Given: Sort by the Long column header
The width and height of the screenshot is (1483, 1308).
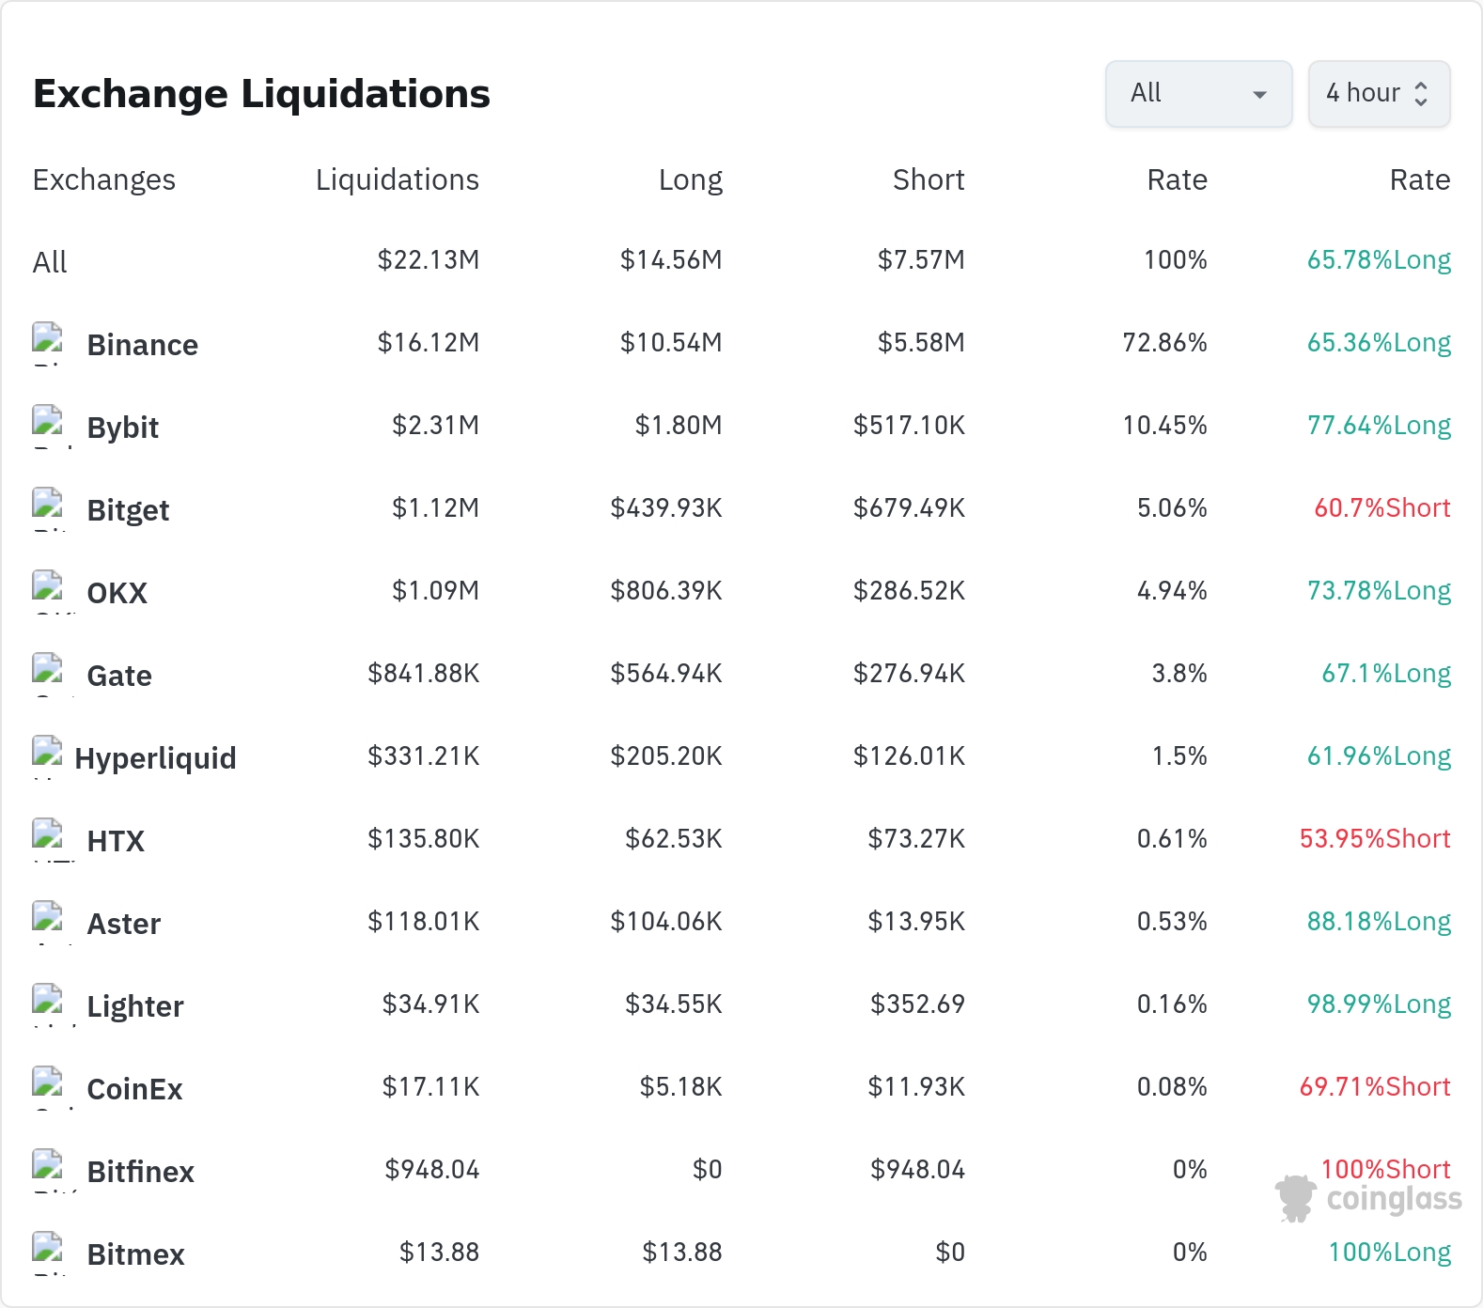Looking at the screenshot, I should (691, 179).
